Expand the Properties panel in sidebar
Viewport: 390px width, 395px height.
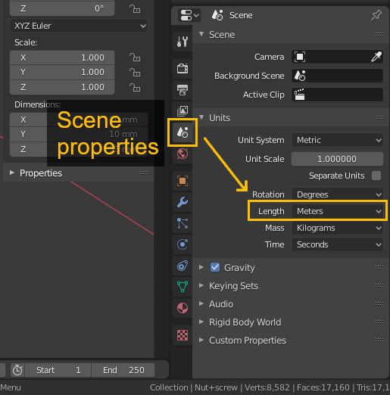click(x=11, y=173)
